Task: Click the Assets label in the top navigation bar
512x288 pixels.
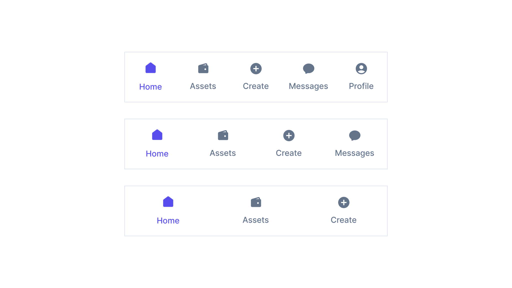Action: click(203, 86)
